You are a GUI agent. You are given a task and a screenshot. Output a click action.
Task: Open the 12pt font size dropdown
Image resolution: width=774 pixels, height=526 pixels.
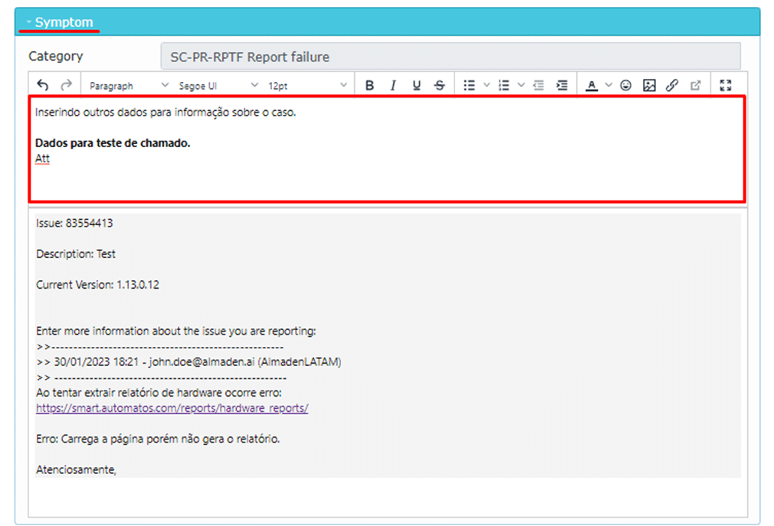[307, 86]
